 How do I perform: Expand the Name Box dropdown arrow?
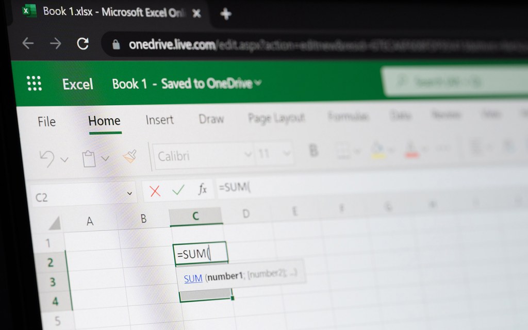coord(129,193)
